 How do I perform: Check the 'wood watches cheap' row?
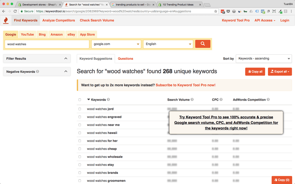click(x=80, y=149)
